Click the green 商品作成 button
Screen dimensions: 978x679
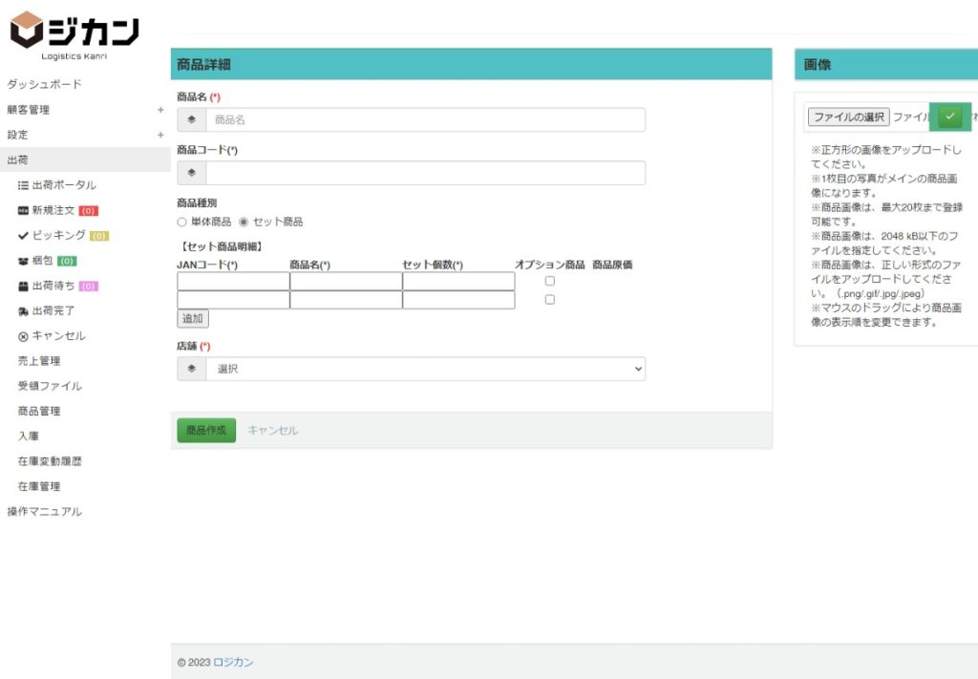[206, 431]
